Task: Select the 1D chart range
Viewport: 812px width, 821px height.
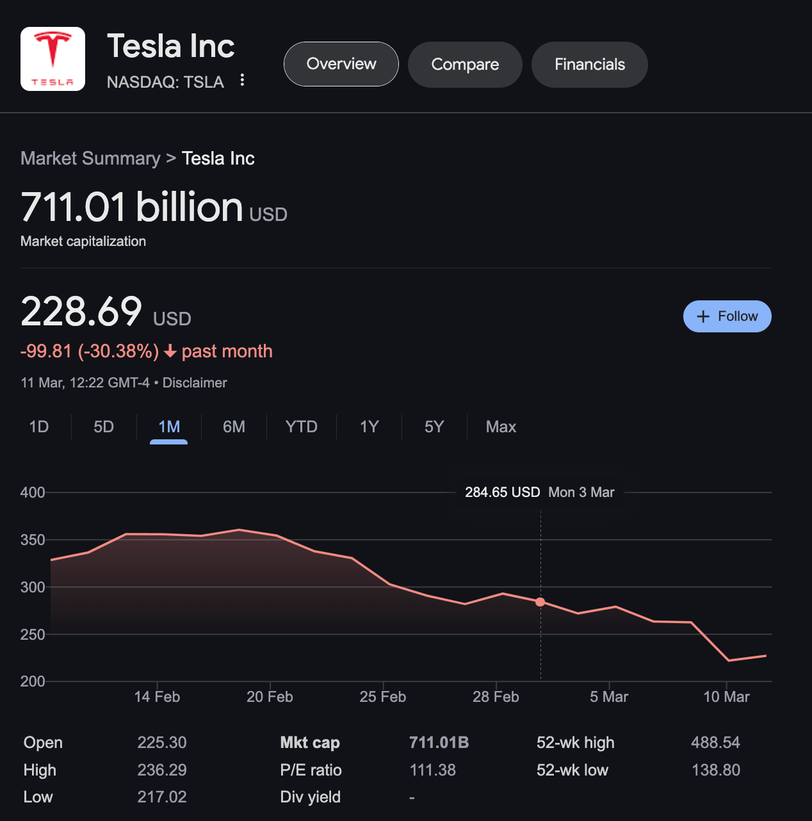Action: (x=38, y=427)
